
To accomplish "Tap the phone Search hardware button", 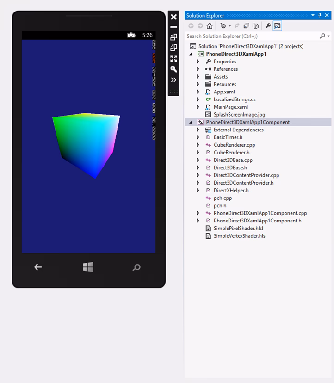I will point(136,267).
